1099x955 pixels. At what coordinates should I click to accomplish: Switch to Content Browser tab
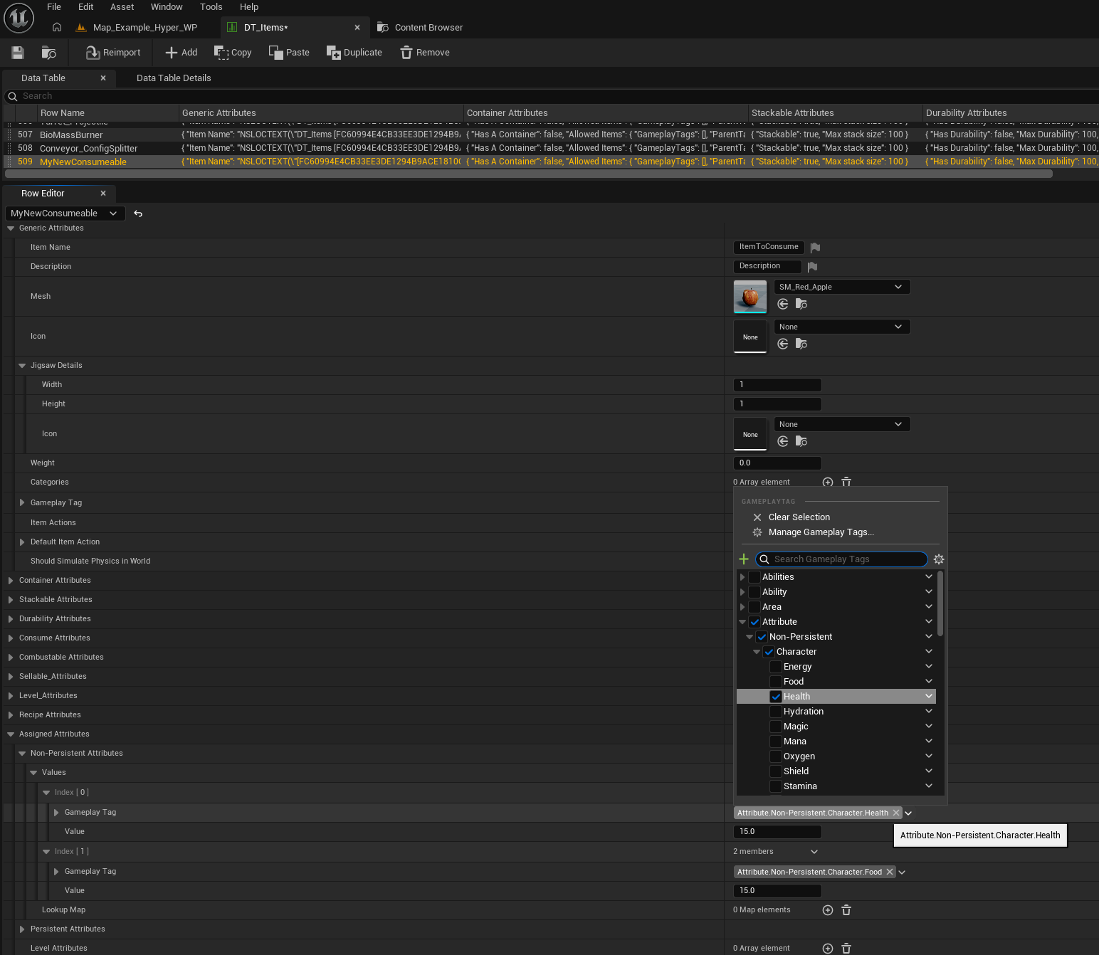pyautogui.click(x=421, y=28)
